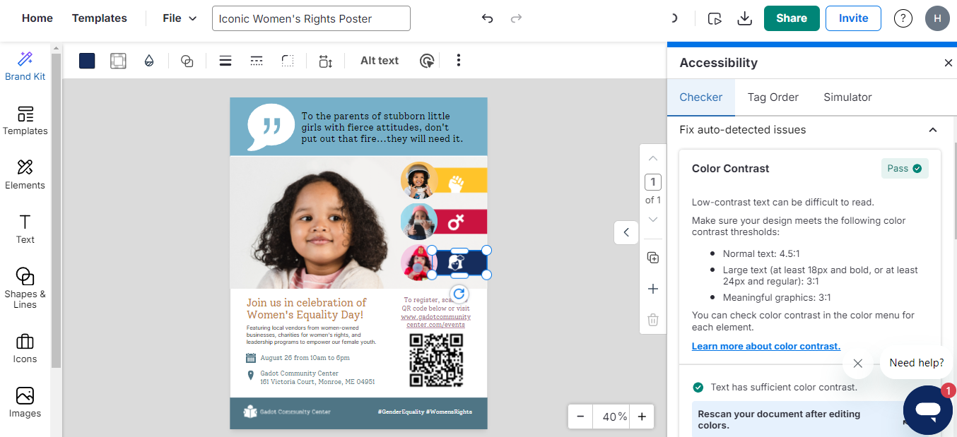
Task: Open Shapes & Lines panel
Action: [25, 287]
